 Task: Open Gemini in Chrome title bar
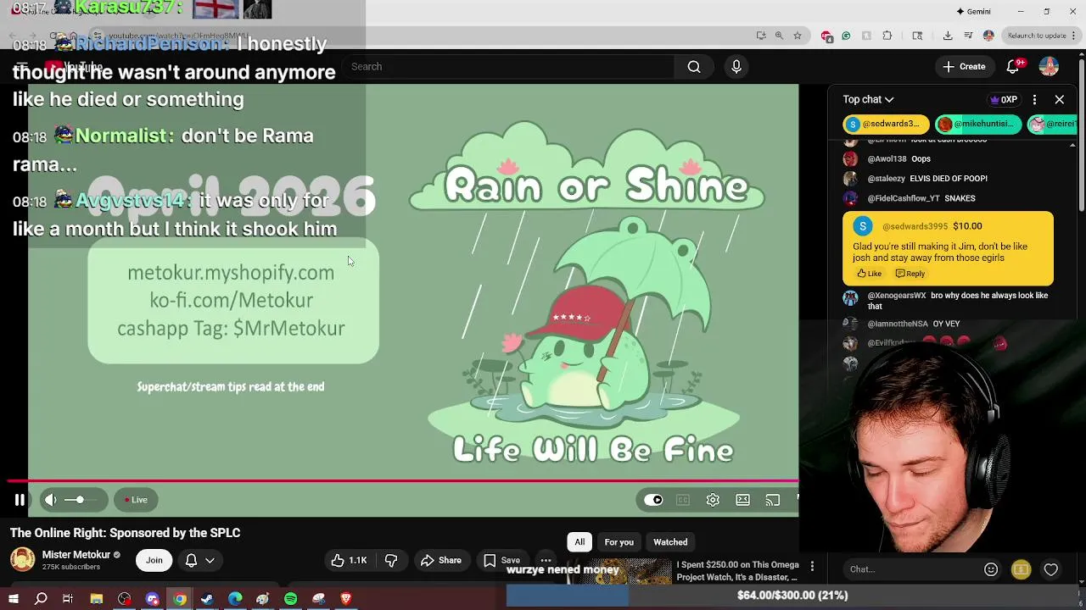tap(973, 11)
